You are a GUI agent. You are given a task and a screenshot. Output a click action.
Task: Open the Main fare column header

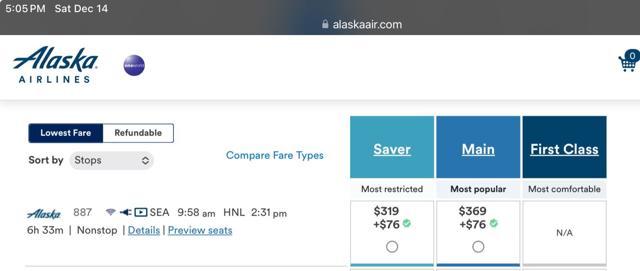click(x=478, y=149)
